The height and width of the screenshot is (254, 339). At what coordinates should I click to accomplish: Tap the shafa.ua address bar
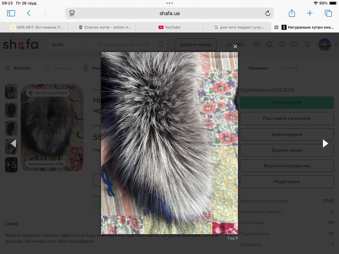[x=169, y=13]
